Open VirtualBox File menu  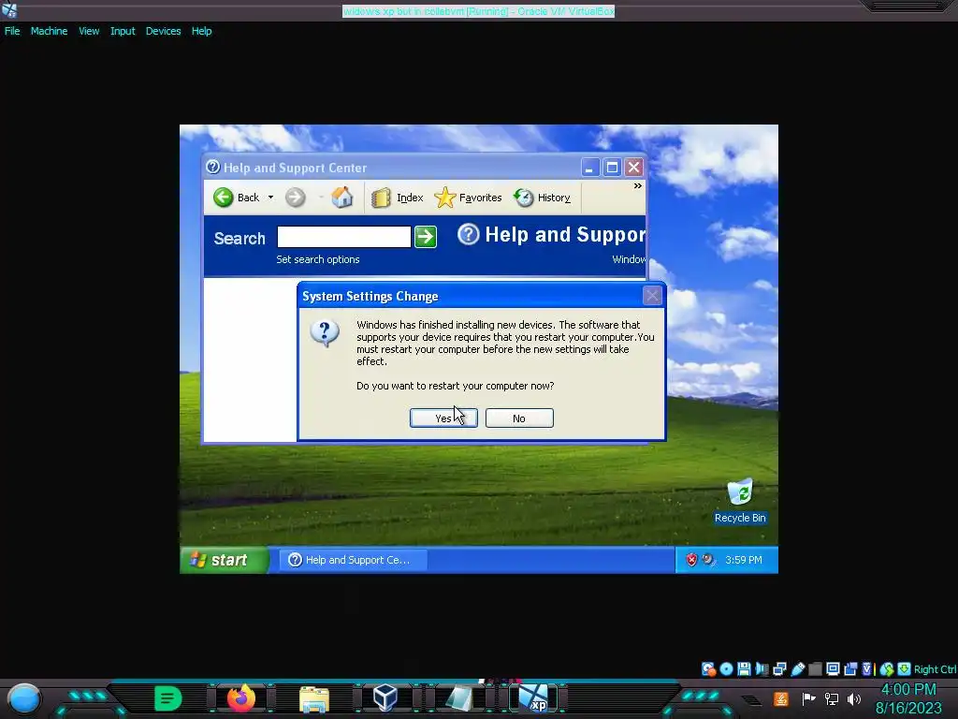12,31
